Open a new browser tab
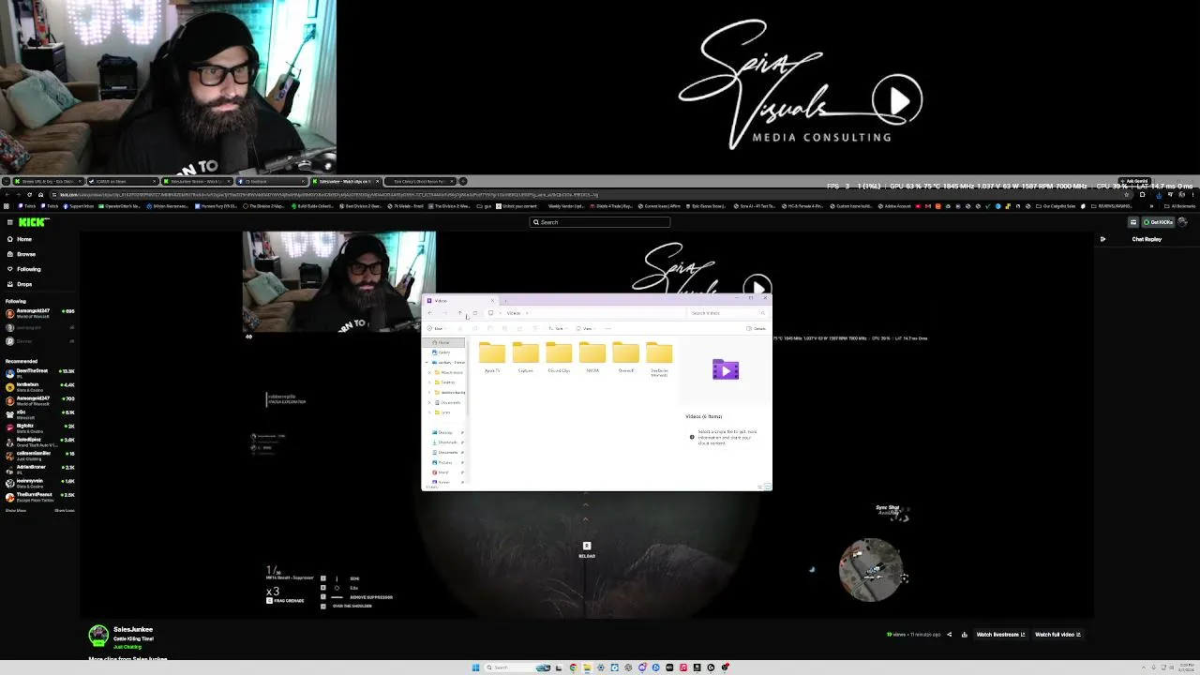This screenshot has height=675, width=1200. 462,181
